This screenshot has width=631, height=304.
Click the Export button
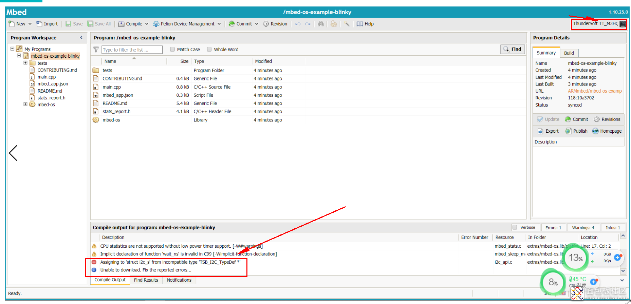click(548, 131)
